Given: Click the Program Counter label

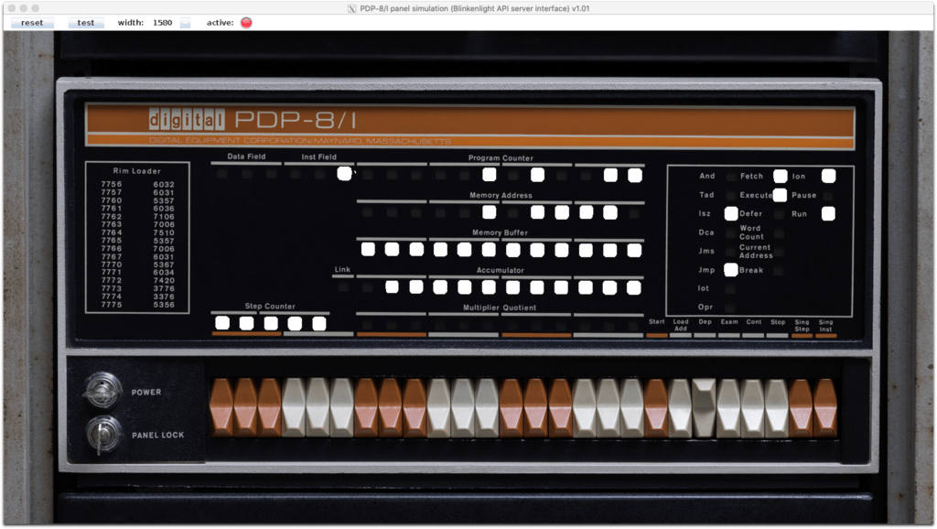Looking at the screenshot, I should (x=501, y=157).
